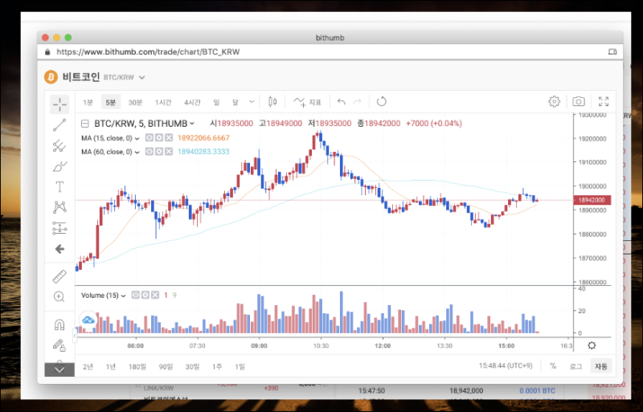This screenshot has width=643, height=412.
Task: Set date range to 2년
Action: tap(88, 366)
